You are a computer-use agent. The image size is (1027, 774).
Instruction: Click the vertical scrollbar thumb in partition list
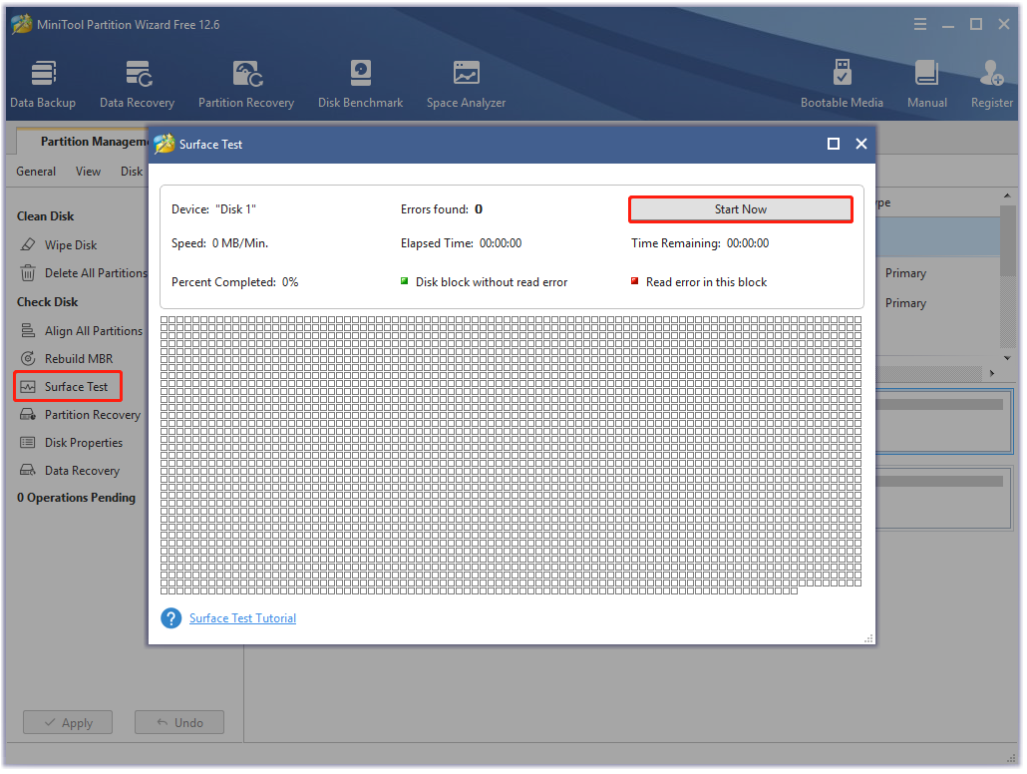pyautogui.click(x=1007, y=239)
